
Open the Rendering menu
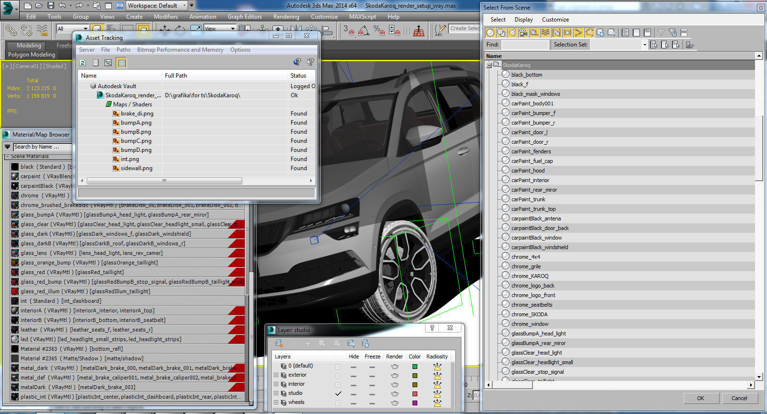(x=286, y=16)
